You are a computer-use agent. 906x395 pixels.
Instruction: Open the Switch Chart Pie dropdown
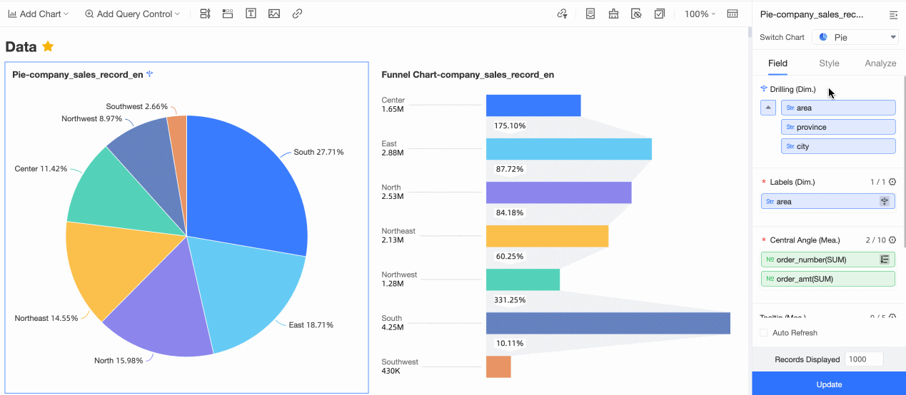click(856, 37)
